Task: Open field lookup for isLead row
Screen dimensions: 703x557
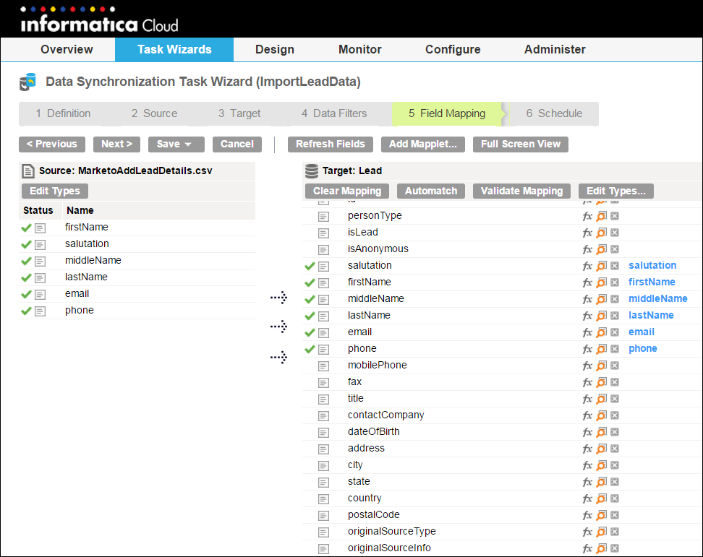Action: click(601, 233)
